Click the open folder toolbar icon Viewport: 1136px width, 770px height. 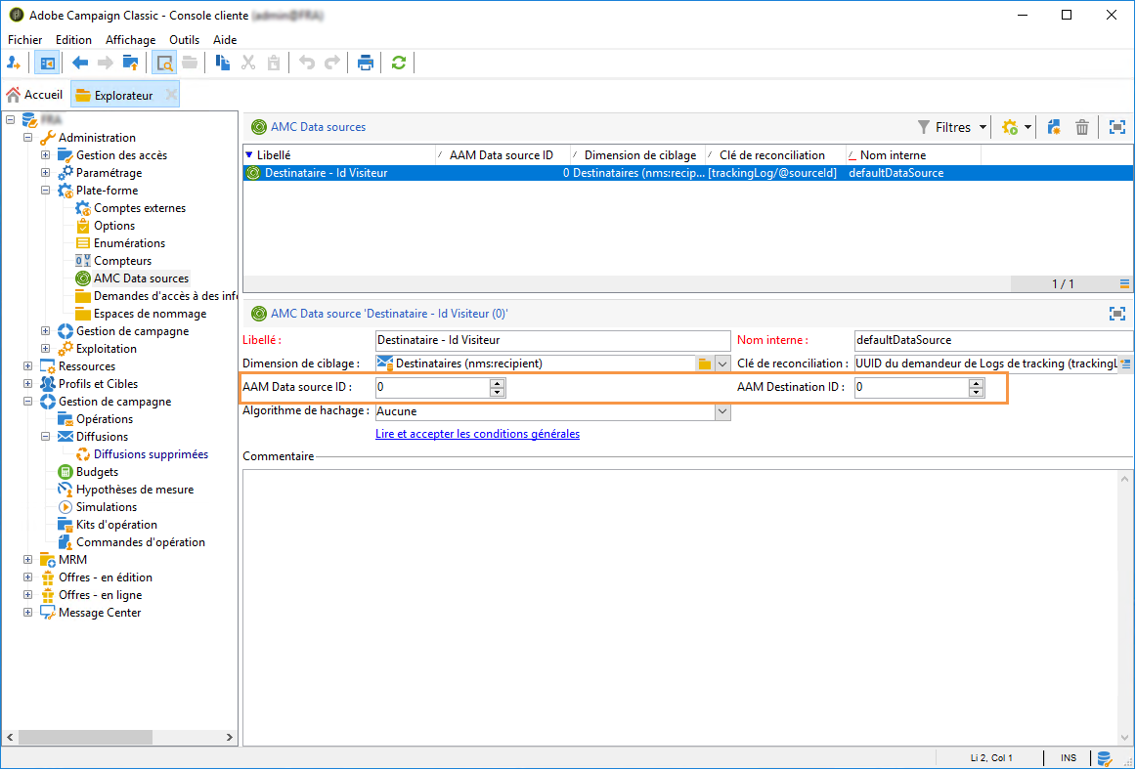point(190,63)
